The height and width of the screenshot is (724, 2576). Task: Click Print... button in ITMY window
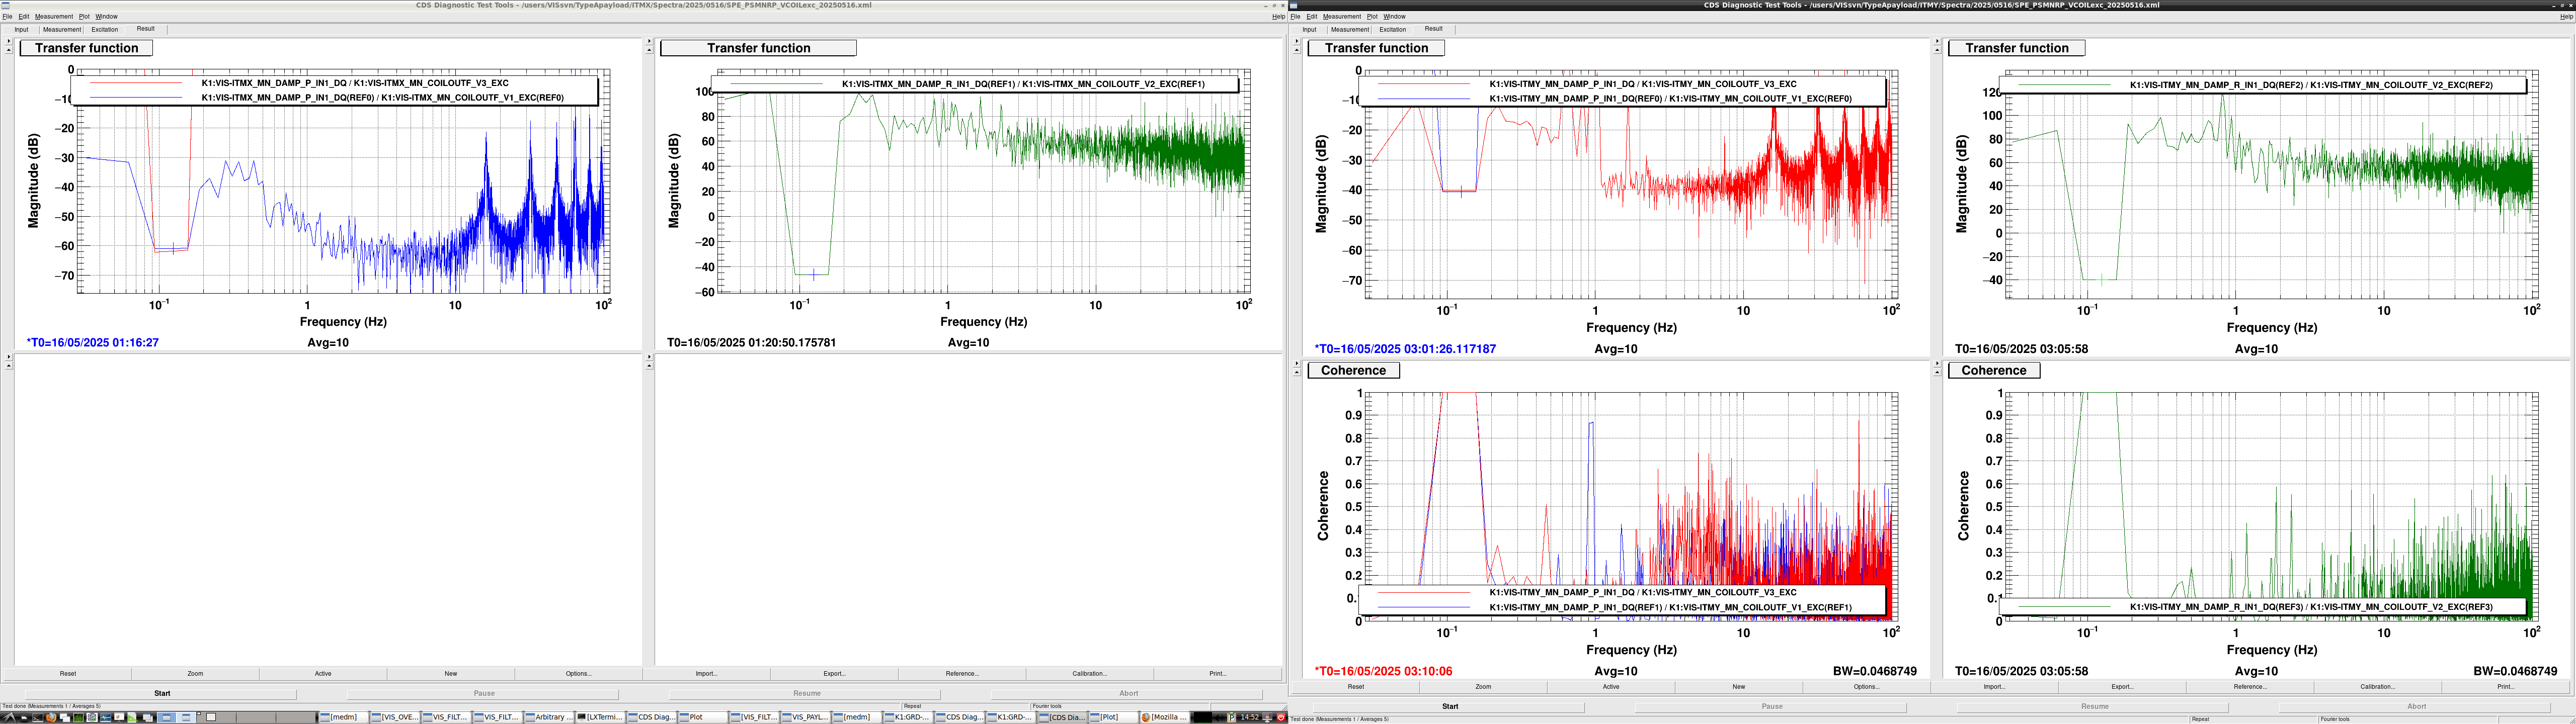[2506, 686]
